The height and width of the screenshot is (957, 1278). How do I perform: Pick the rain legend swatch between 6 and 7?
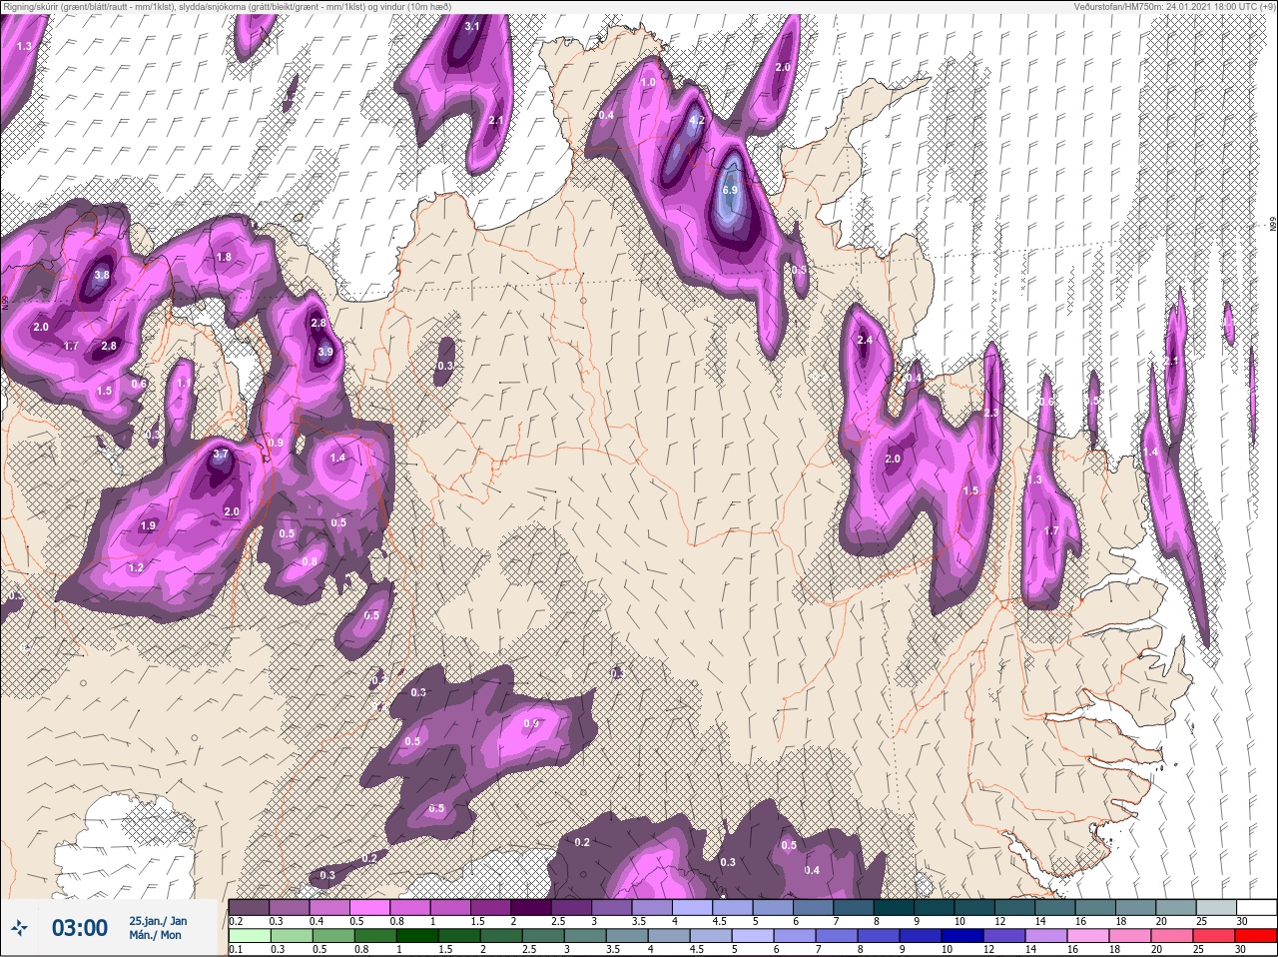796,936
